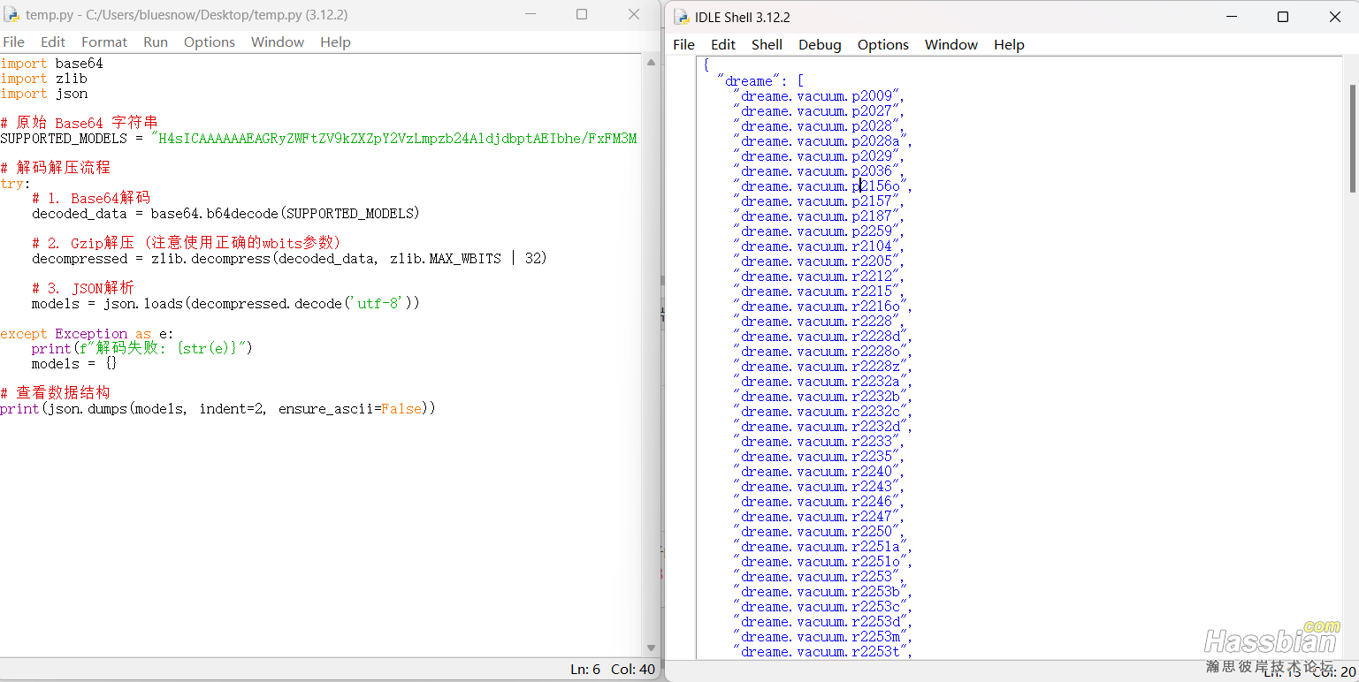Click the '# 3. JSON解析' comment
The width and height of the screenshot is (1359, 682).
(83, 288)
